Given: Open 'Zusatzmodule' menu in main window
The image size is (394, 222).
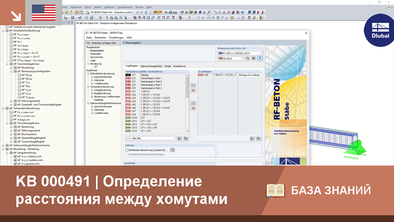Looking at the screenshot, I should pos(125,7).
